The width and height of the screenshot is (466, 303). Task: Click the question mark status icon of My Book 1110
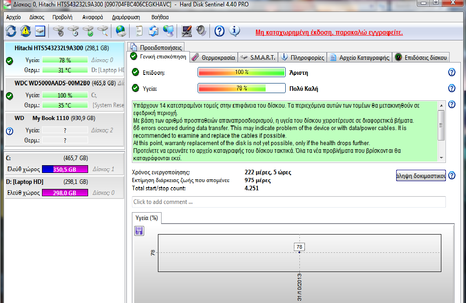tap(10, 131)
